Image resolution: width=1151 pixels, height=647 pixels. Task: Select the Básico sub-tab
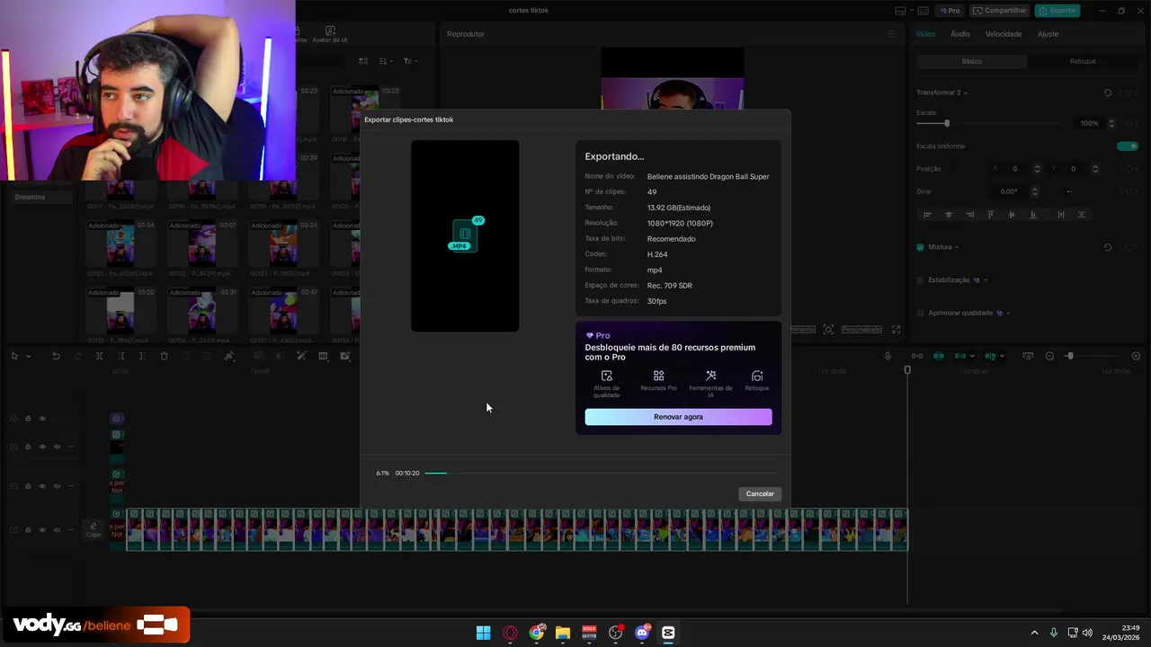(x=972, y=61)
